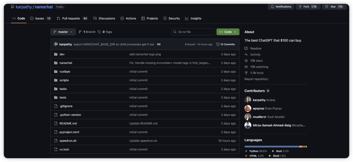This screenshot has height=162, width=353.
Task: Click the rustbpe folder icon
Action: pos(56,72)
